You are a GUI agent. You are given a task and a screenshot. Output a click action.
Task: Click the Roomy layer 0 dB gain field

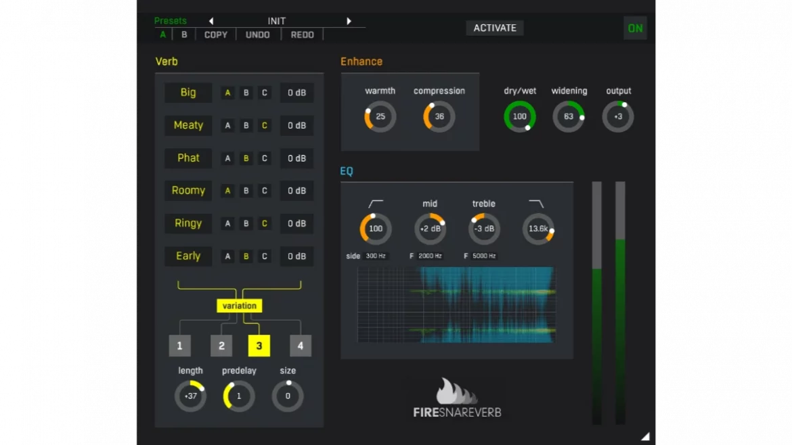coord(296,191)
